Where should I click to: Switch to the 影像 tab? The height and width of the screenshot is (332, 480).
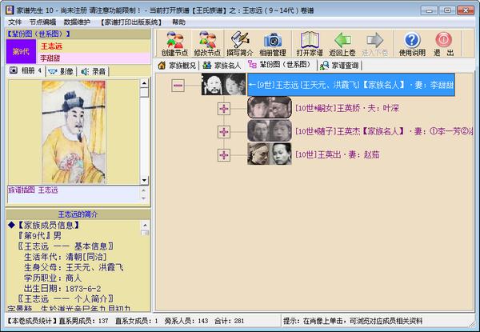61,71
